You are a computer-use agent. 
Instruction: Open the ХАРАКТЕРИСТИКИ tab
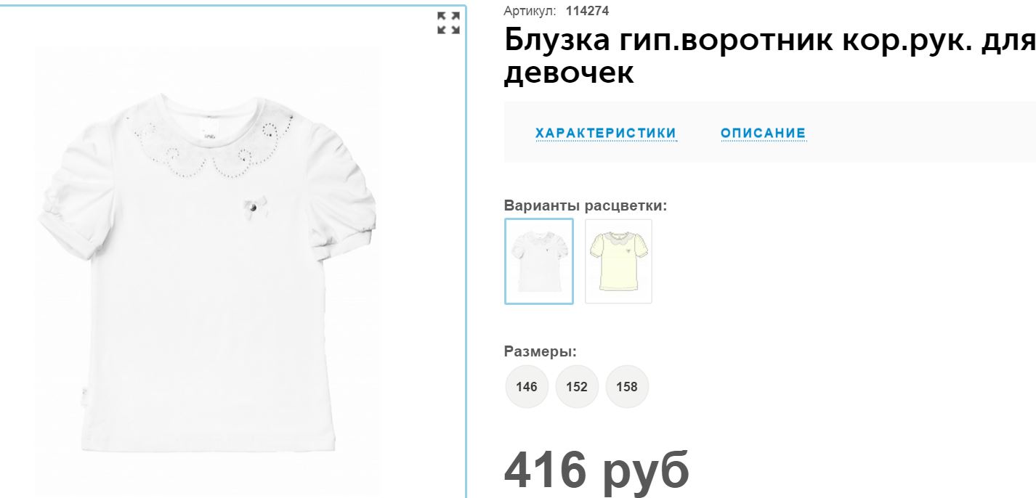coord(606,133)
